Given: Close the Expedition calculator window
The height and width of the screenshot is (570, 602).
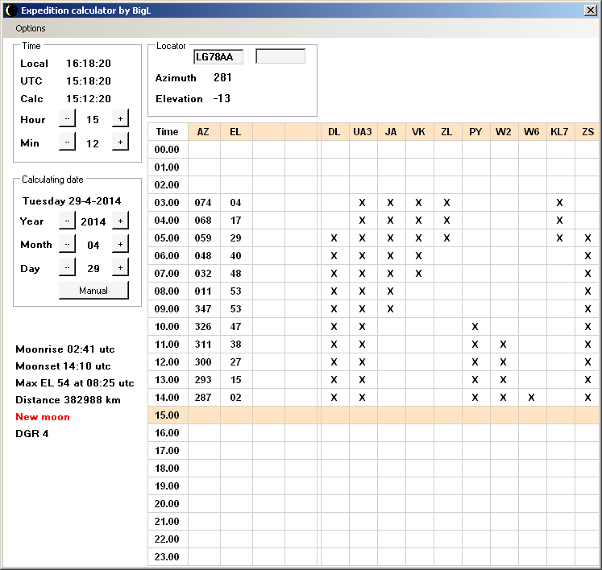Looking at the screenshot, I should (590, 10).
